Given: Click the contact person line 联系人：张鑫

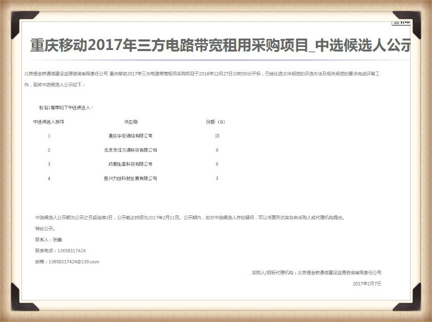Looking at the screenshot, I should pos(48,239).
